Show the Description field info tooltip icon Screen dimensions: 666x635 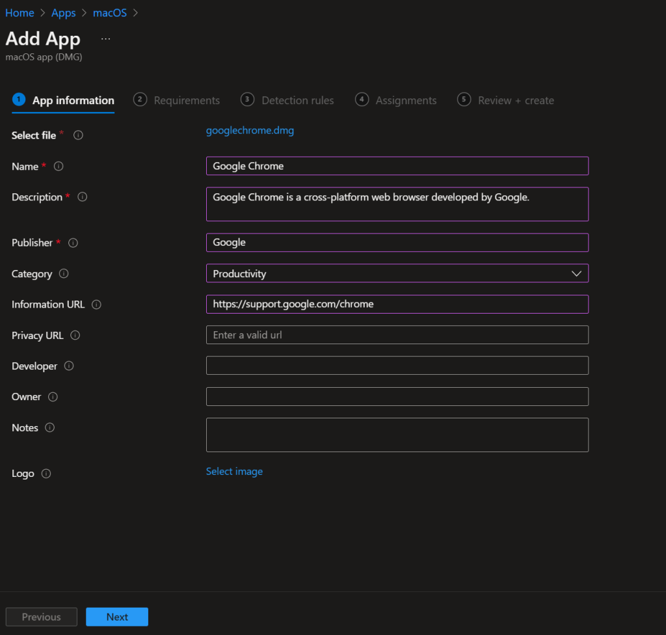(x=83, y=196)
